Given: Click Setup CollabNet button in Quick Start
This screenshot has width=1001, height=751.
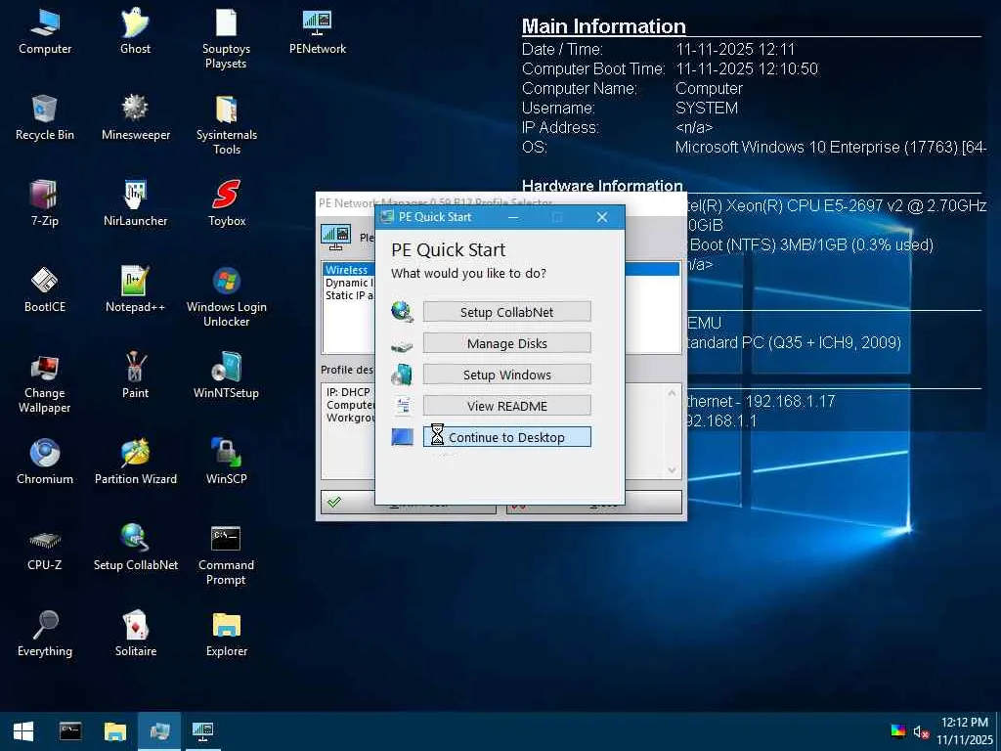Looking at the screenshot, I should [507, 312].
